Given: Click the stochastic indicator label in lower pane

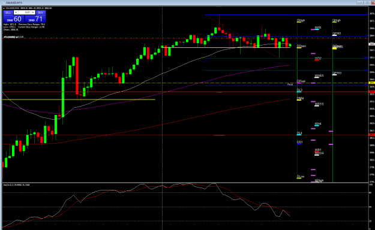Looking at the screenshot, I should coord(16,185).
